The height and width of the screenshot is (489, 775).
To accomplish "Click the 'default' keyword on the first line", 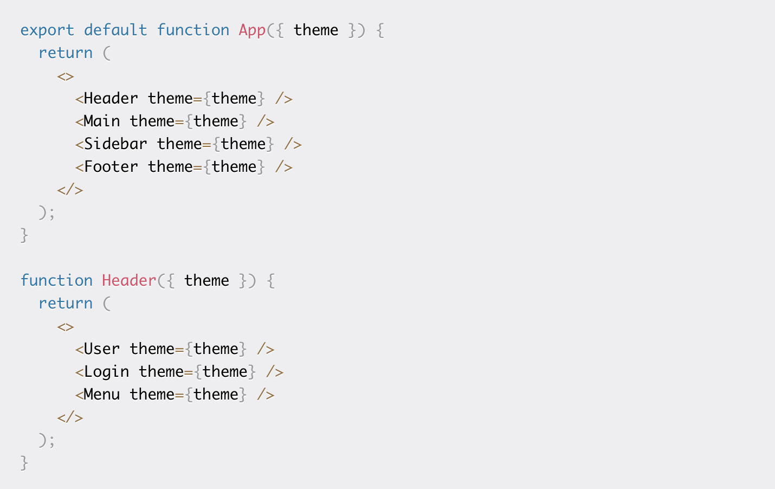I will pyautogui.click(x=115, y=30).
